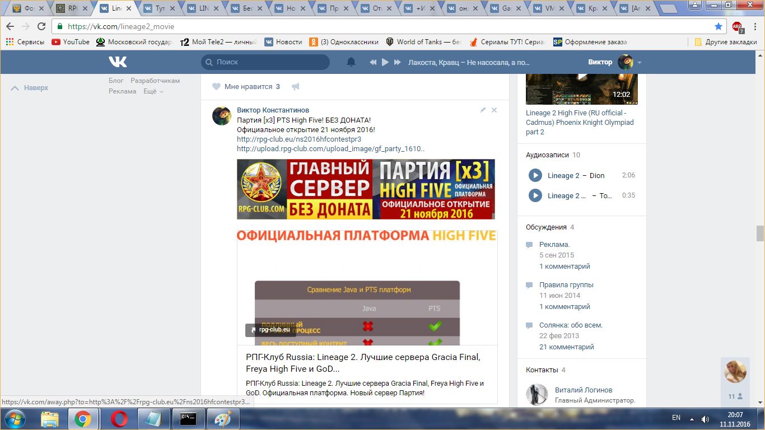765x430 pixels.
Task: Adjust volume via the tray speaker icon
Action: 705,419
